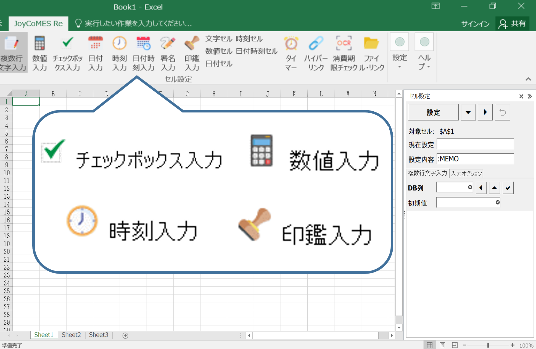Click the zoom slider handle in status bar
This screenshot has width=536, height=349.
click(x=488, y=345)
